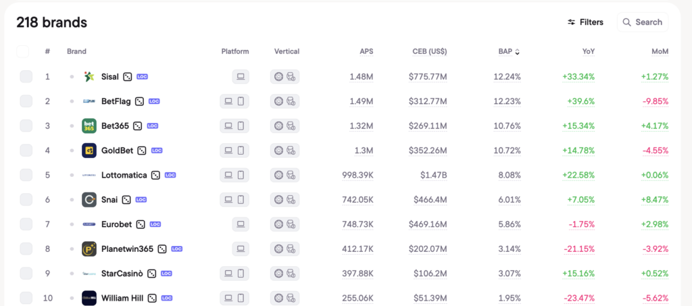This screenshot has height=306, width=692.
Task: Select the checkbox for the Lottomatica row
Action: coord(26,175)
